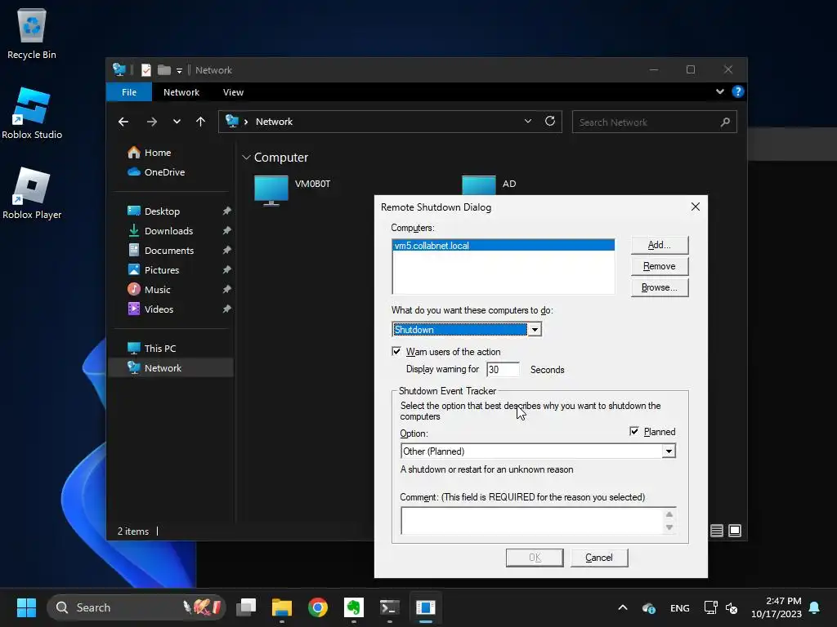837x627 pixels.
Task: Click Comment box scroll up arrow
Action: pos(669,514)
